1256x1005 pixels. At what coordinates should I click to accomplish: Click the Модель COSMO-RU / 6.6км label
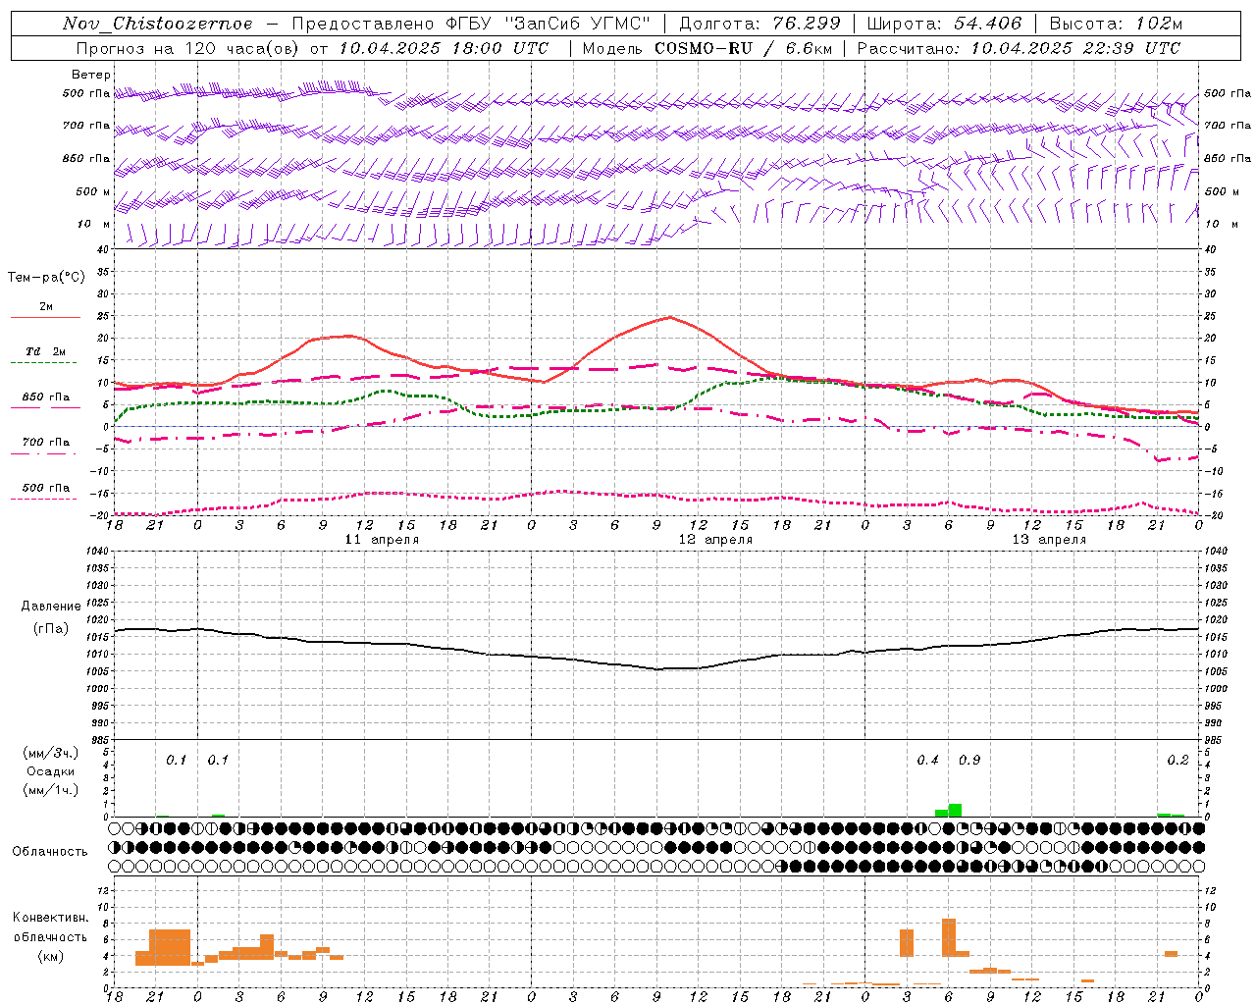[706, 48]
